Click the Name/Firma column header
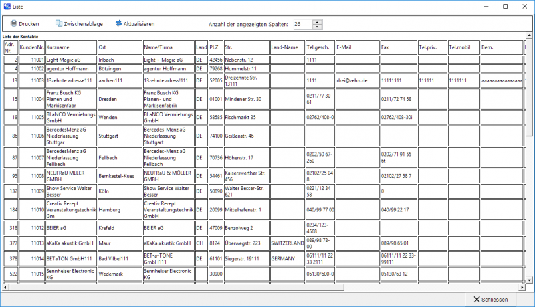 [169, 47]
